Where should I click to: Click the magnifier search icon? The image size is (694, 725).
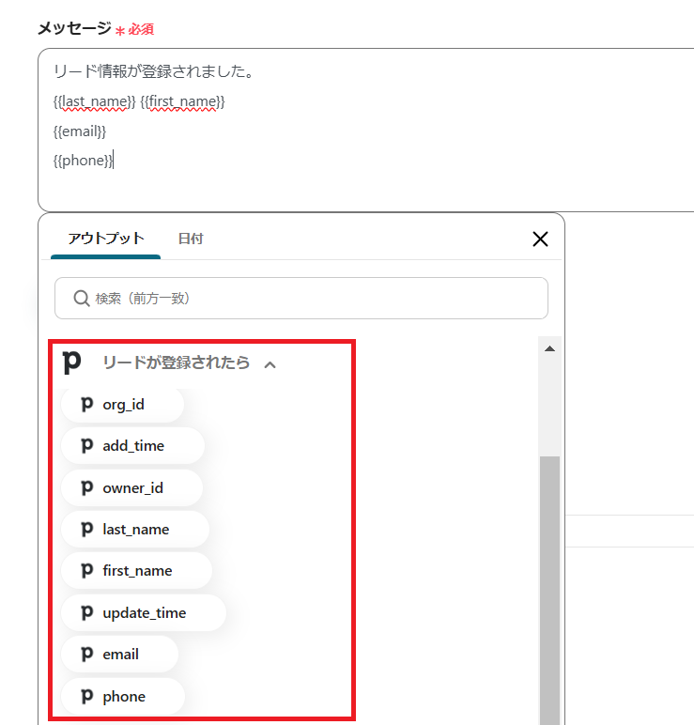point(82,299)
